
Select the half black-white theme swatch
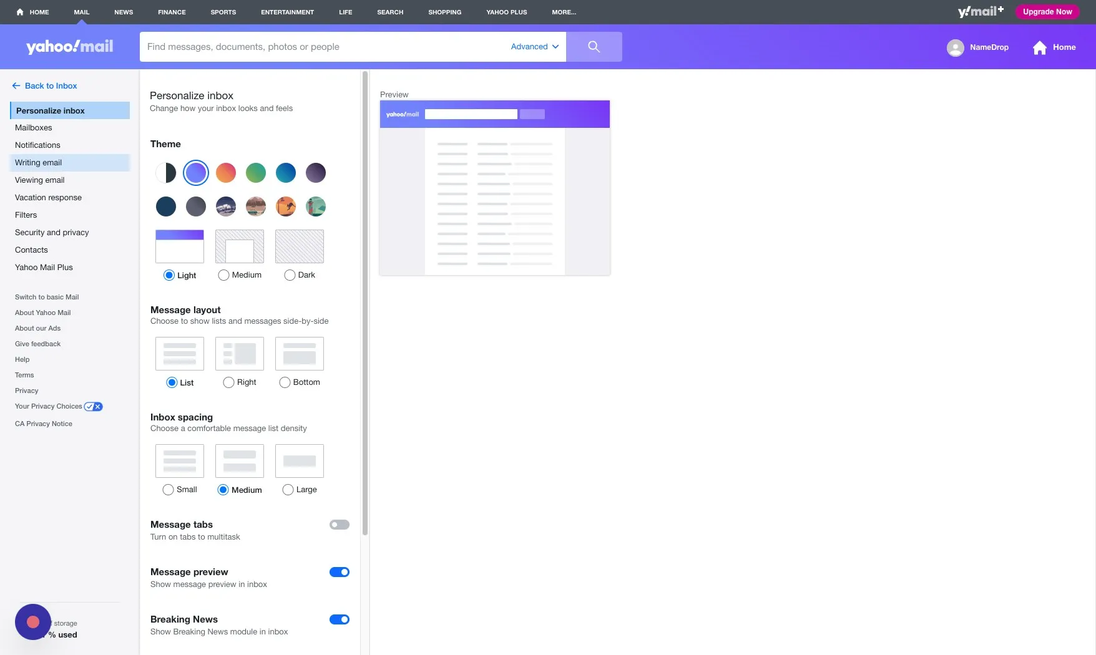[x=166, y=173]
